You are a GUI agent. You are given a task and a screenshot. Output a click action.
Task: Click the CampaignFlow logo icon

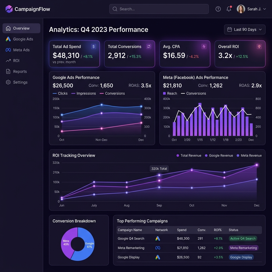point(9,9)
